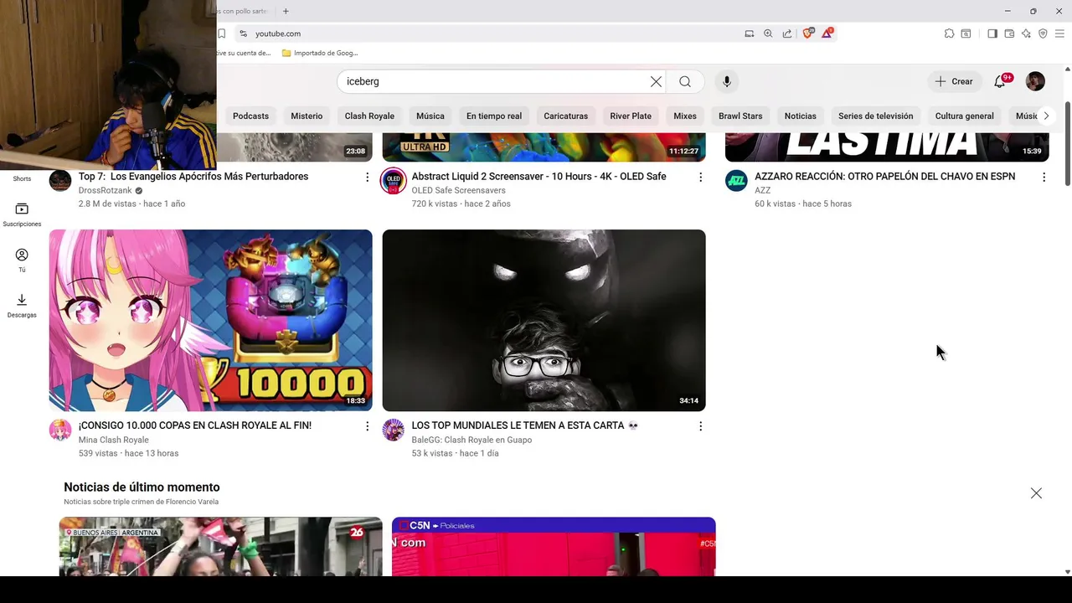Share this page via the share icon
This screenshot has height=603, width=1072.
pyautogui.click(x=787, y=33)
